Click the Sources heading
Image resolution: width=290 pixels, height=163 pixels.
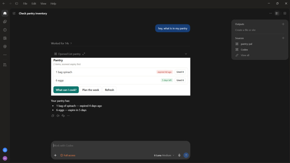click(239, 38)
